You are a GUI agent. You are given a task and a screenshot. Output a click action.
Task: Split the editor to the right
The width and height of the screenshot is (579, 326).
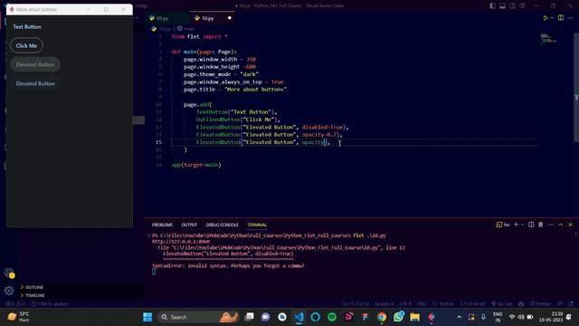(x=561, y=18)
